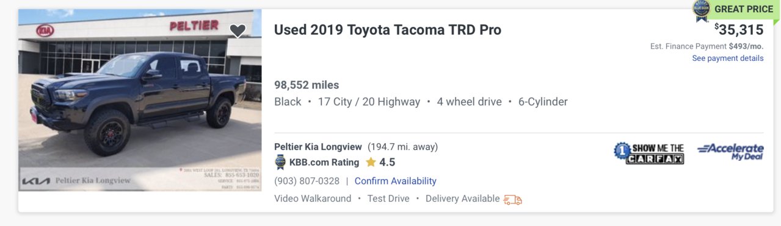Open the Peltier Kia Longview dealer name
The image size is (781, 226).
318,147
